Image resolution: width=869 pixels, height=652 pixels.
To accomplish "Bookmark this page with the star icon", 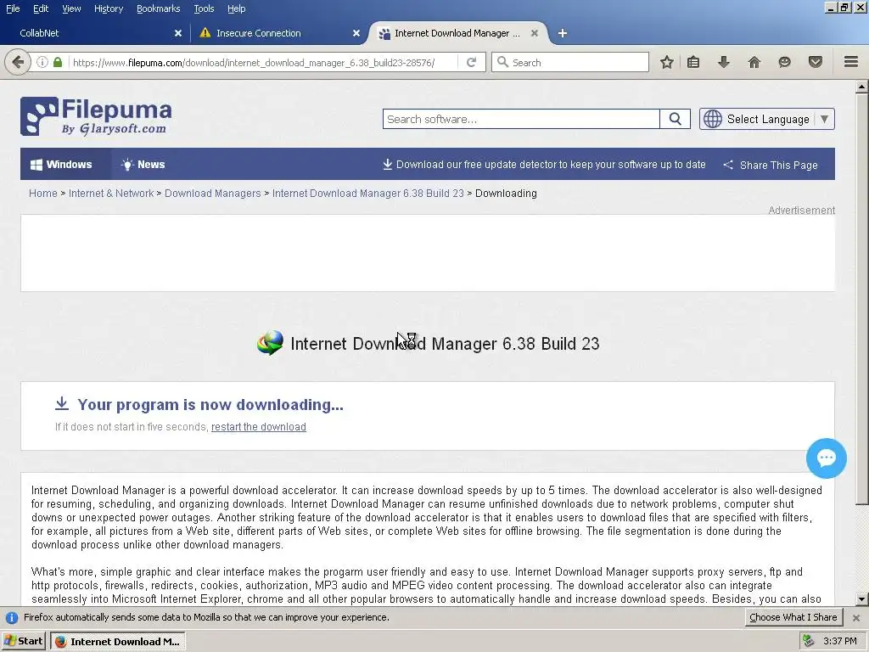I will point(667,62).
